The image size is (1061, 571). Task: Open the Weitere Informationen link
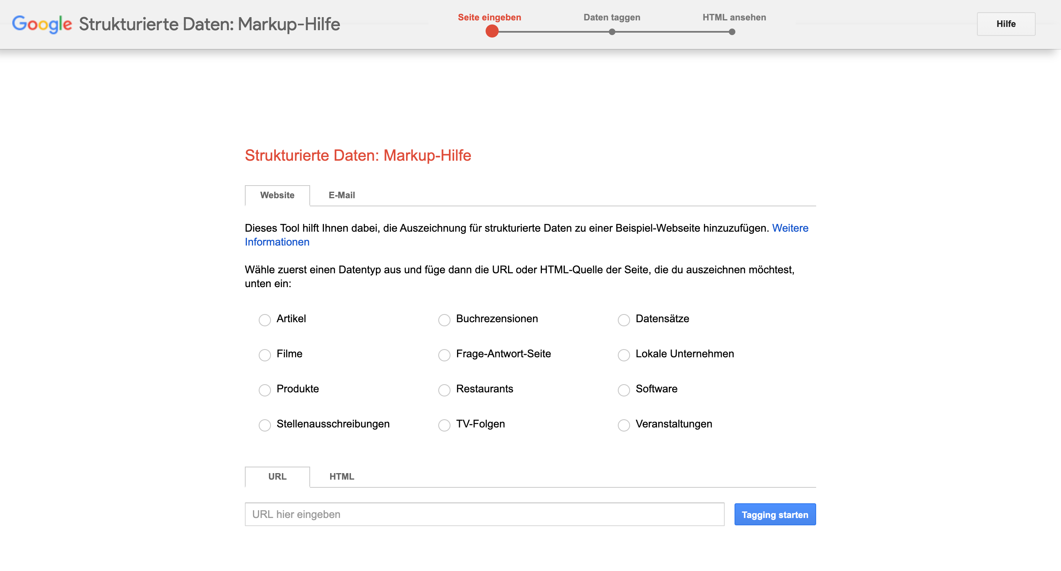coord(790,228)
